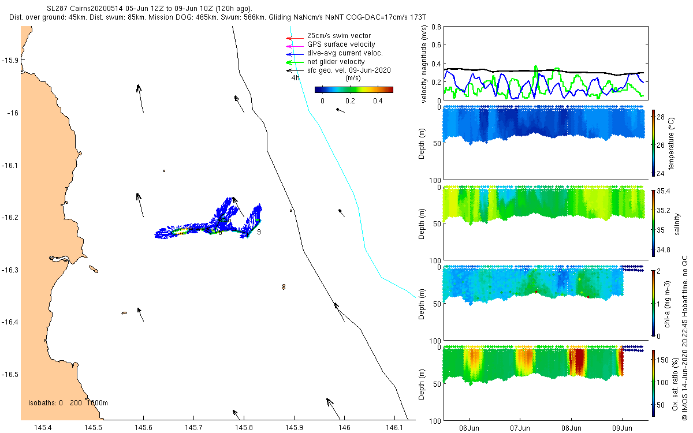
Task: Click the '0.2' tick under velocity colorbar
Action: pyautogui.click(x=351, y=101)
